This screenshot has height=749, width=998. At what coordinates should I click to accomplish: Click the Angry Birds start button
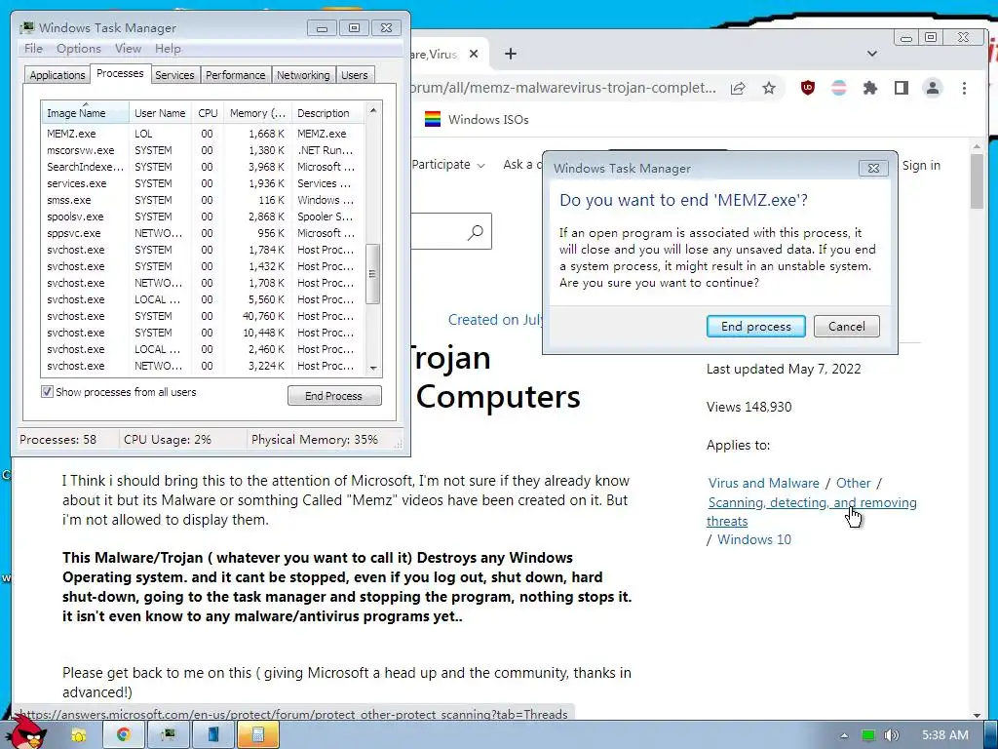tap(28, 732)
